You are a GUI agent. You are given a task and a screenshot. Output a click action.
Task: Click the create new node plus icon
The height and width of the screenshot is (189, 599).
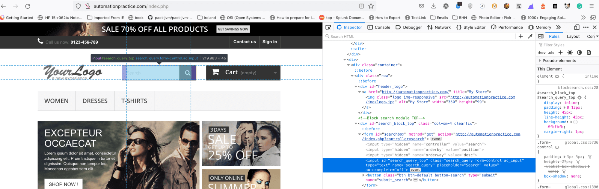coord(521,36)
